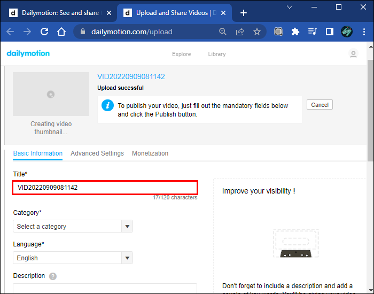Click the page vertical scrollbar thumb
The height and width of the screenshot is (294, 374).
click(x=370, y=110)
